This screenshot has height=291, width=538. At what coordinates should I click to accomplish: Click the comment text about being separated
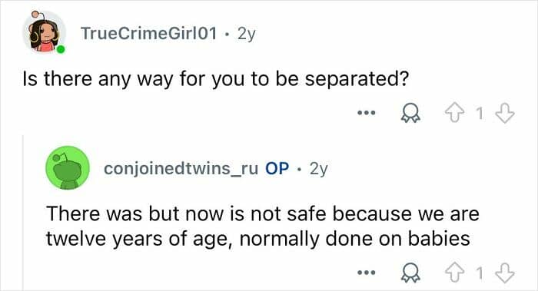pos(216,79)
